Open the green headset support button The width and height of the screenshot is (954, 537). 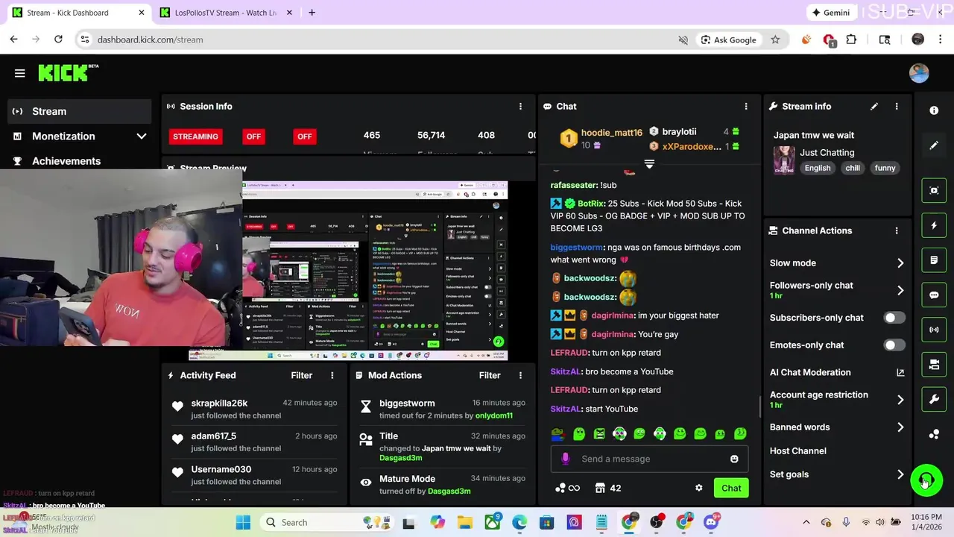926,480
